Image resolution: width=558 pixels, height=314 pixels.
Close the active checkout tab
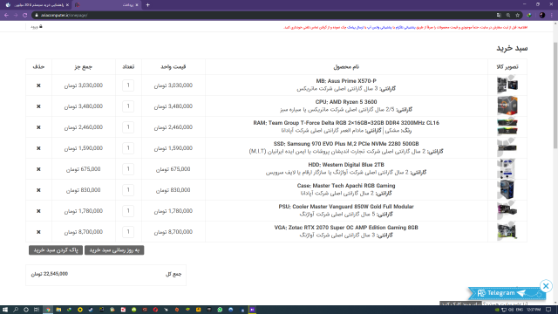pyautogui.click(x=137, y=5)
